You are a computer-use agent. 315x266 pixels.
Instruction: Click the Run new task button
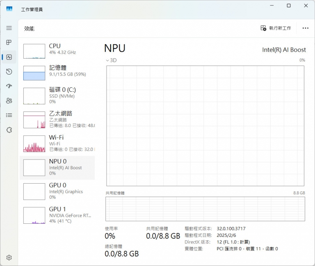276,28
